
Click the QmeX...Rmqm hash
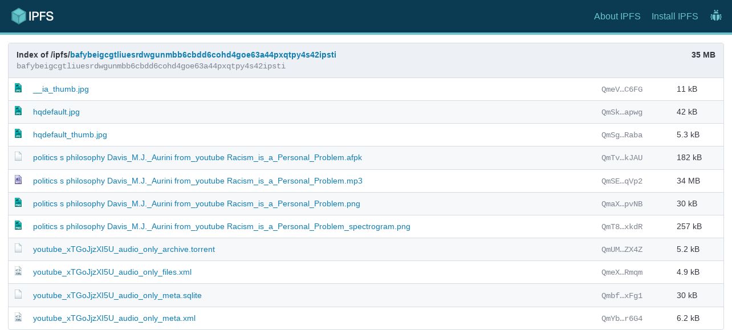622,272
